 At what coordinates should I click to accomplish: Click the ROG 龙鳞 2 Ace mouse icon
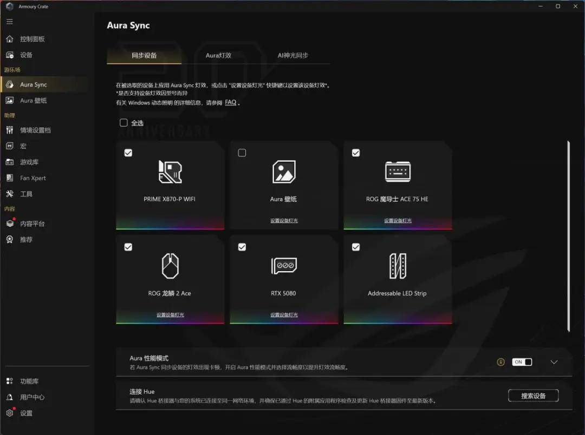[x=170, y=266]
